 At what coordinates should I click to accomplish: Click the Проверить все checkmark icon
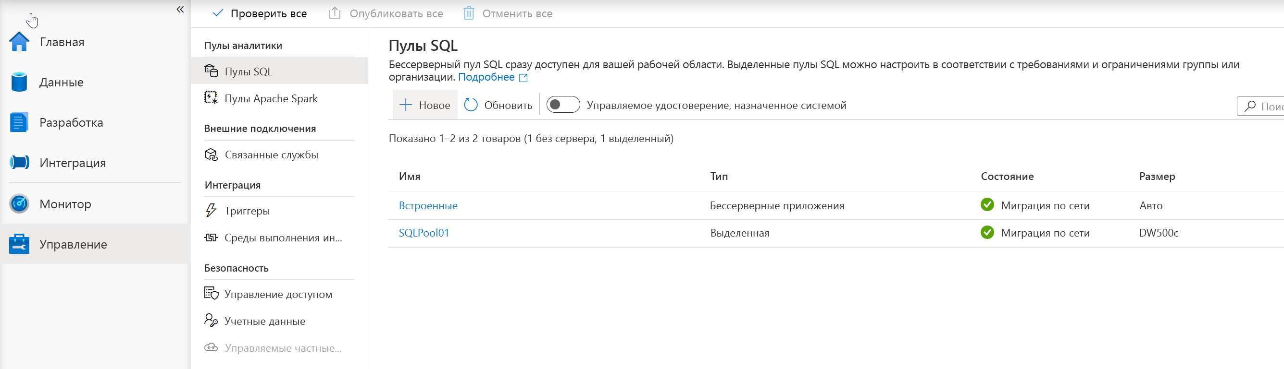click(x=218, y=13)
